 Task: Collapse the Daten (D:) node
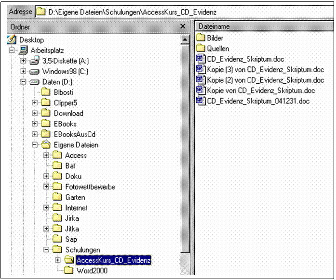(x=23, y=82)
